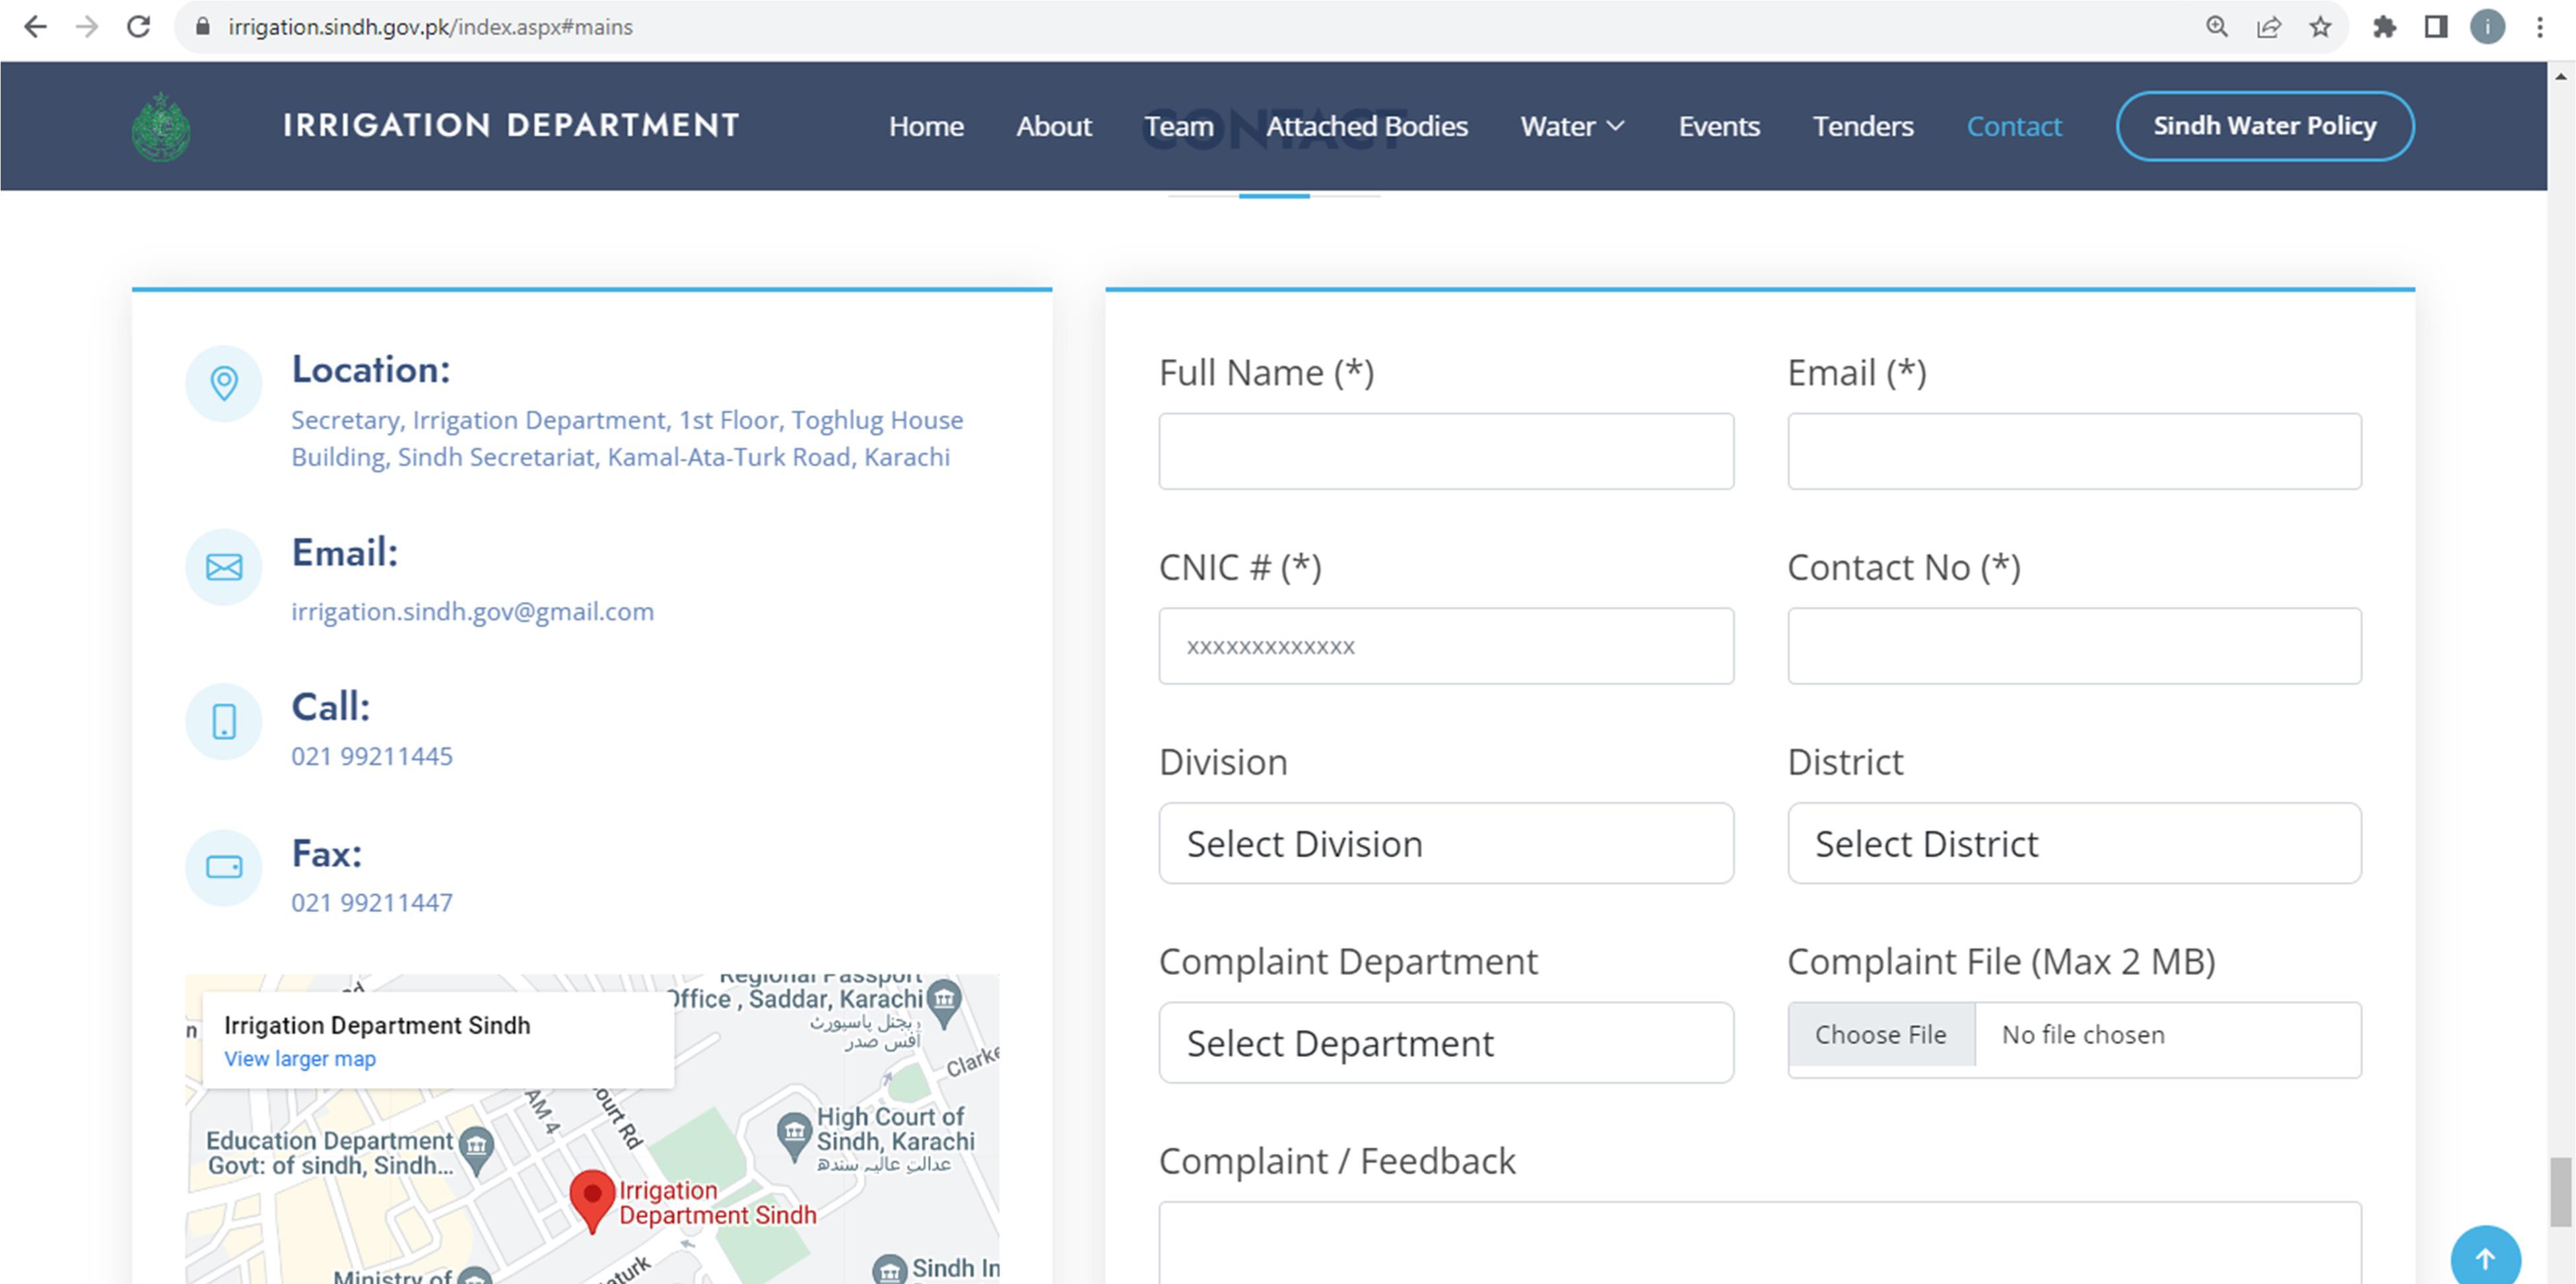This screenshot has height=1284, width=2576.
Task: Click the Irrigation Department logo emblem
Action: click(161, 127)
